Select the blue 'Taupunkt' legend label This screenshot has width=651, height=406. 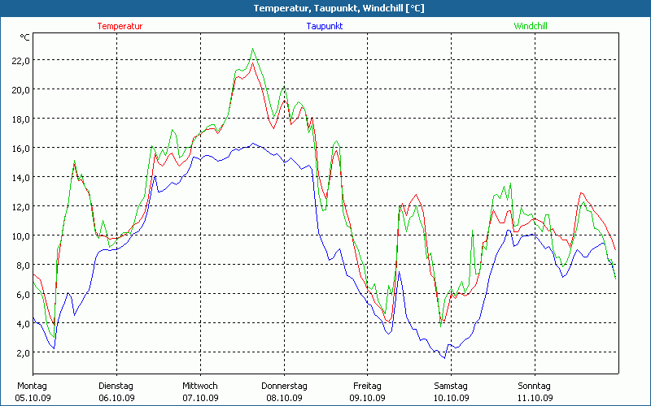325,26
